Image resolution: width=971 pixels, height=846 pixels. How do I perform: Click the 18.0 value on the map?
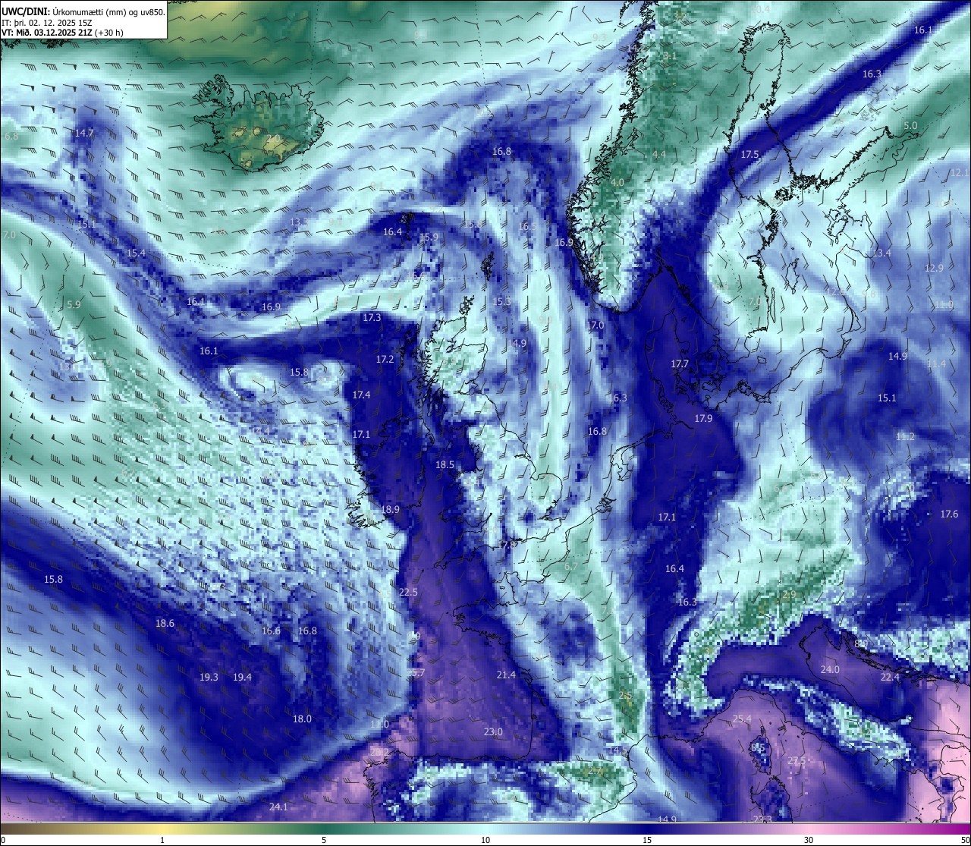(302, 719)
